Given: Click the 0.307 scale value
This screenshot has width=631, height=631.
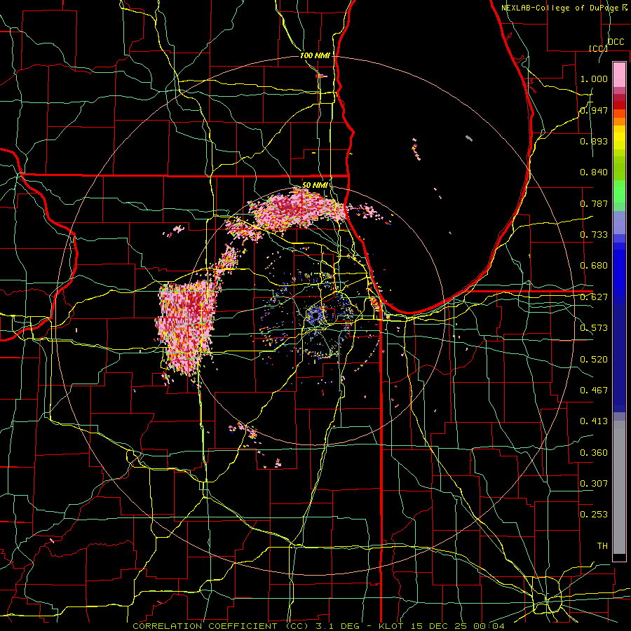Looking at the screenshot, I should click(x=594, y=484).
